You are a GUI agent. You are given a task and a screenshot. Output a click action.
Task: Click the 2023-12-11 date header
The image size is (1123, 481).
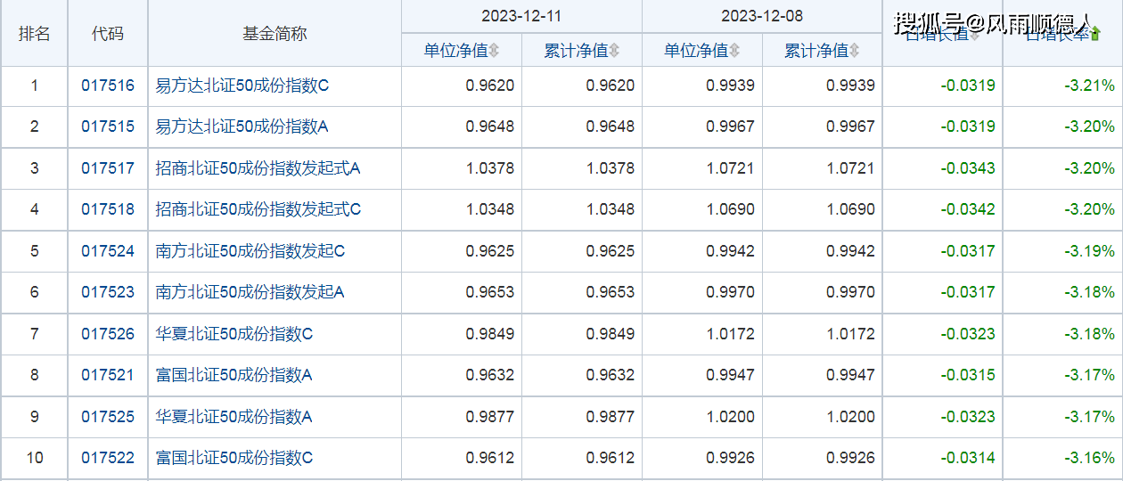(521, 16)
